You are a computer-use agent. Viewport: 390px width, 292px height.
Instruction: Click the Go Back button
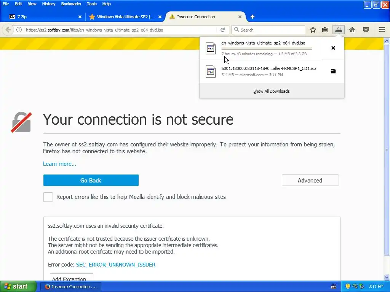(91, 180)
